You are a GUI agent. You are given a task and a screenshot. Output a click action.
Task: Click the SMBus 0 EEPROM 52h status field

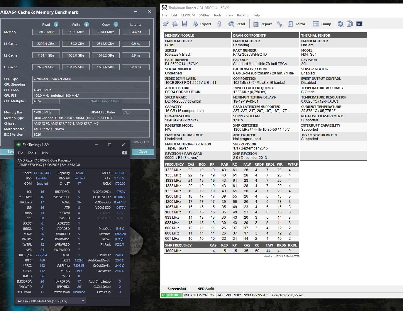point(198,295)
